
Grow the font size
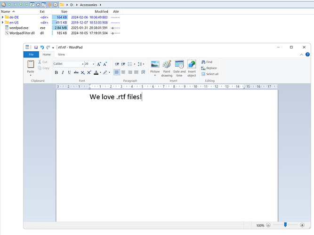[99, 64]
